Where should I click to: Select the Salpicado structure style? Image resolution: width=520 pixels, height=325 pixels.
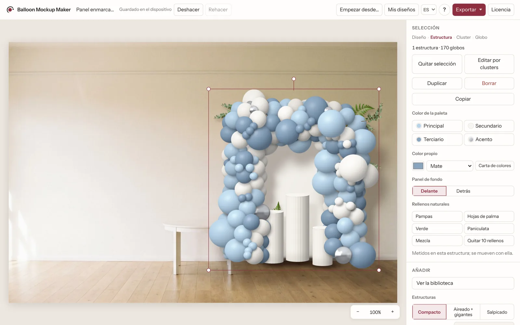497,312
